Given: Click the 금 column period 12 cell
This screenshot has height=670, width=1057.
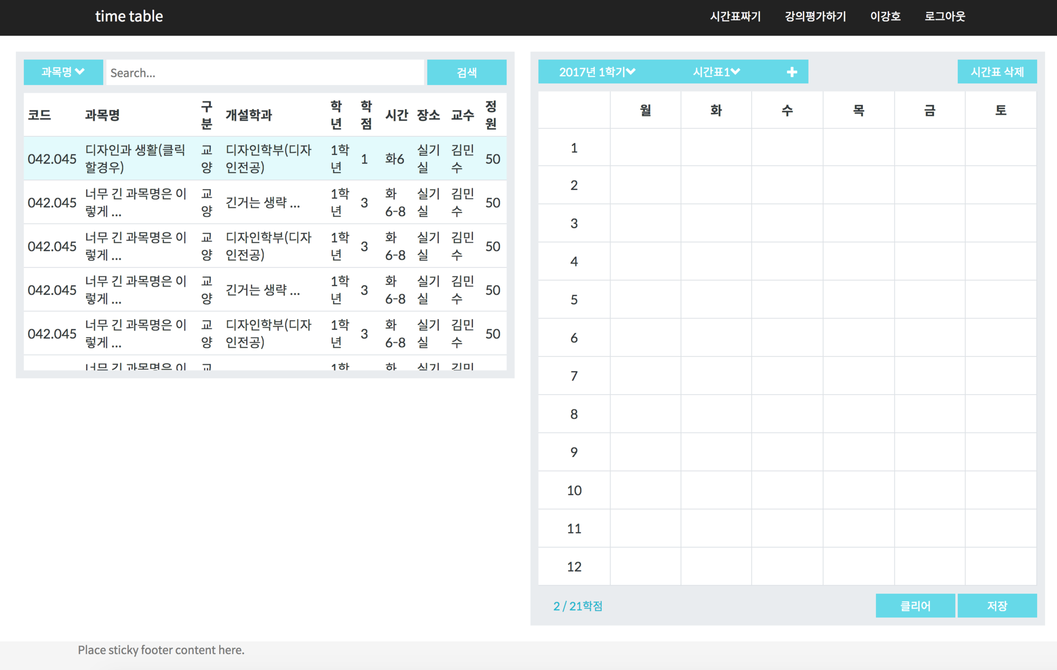Looking at the screenshot, I should [930, 566].
